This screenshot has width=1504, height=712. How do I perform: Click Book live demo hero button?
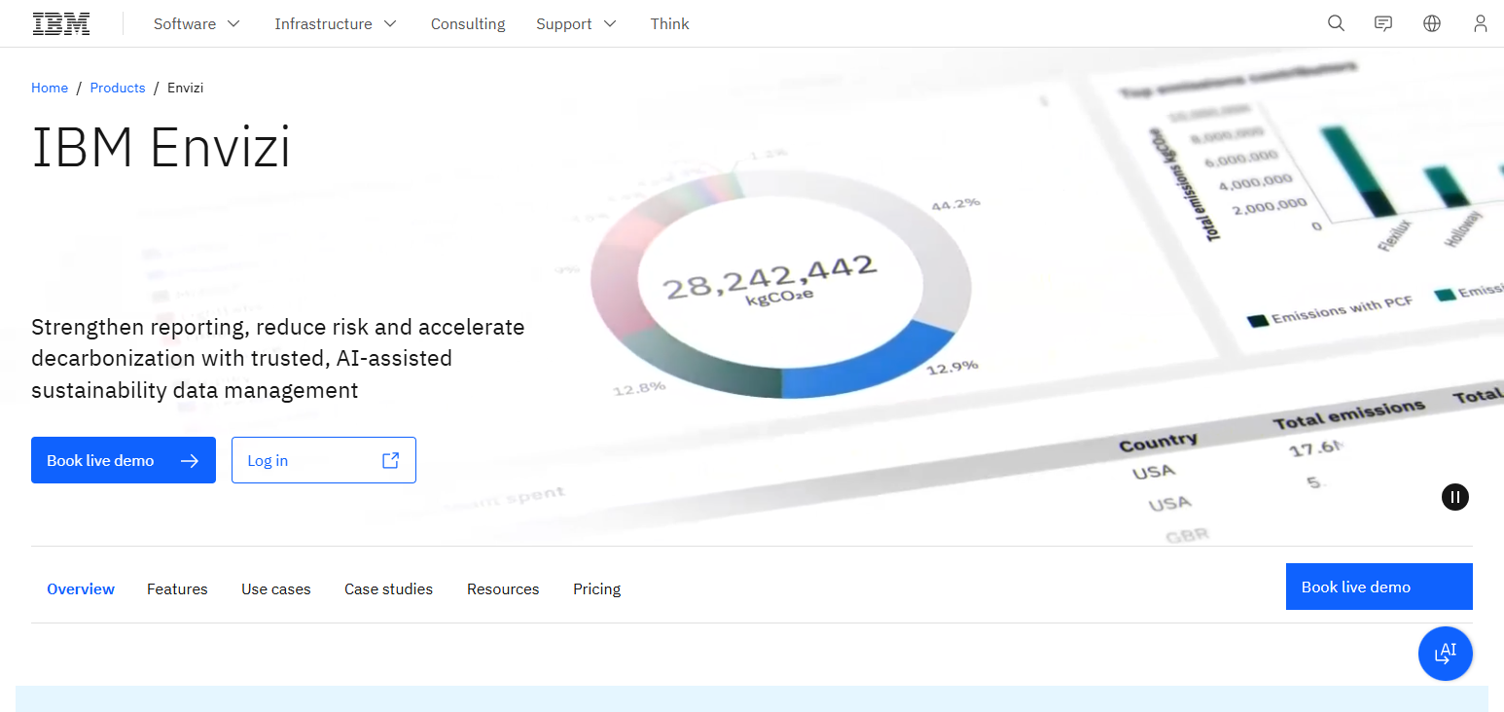[124, 460]
